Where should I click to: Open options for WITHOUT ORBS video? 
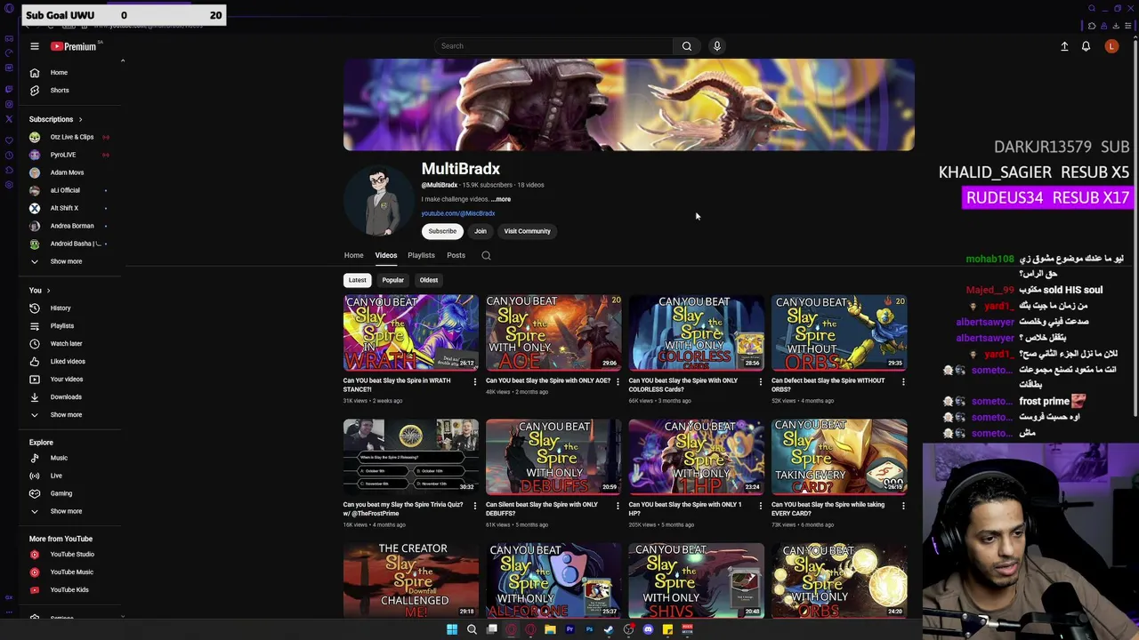pyautogui.click(x=903, y=381)
